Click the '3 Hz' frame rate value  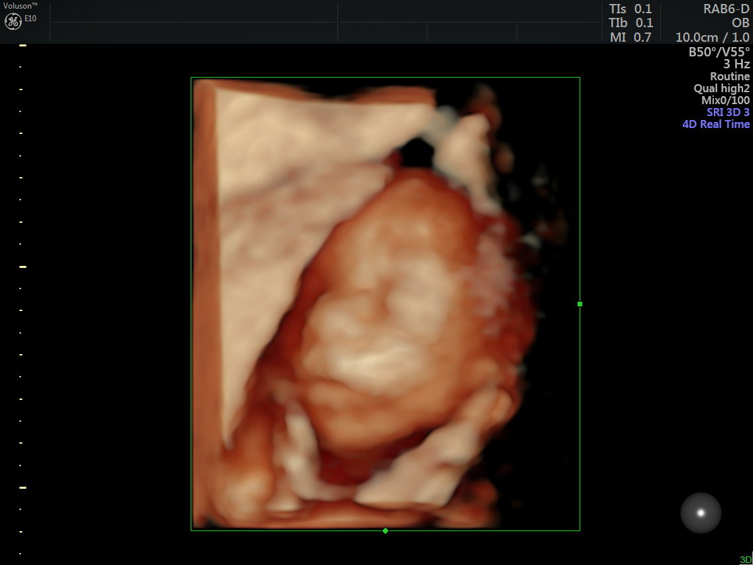pyautogui.click(x=736, y=64)
